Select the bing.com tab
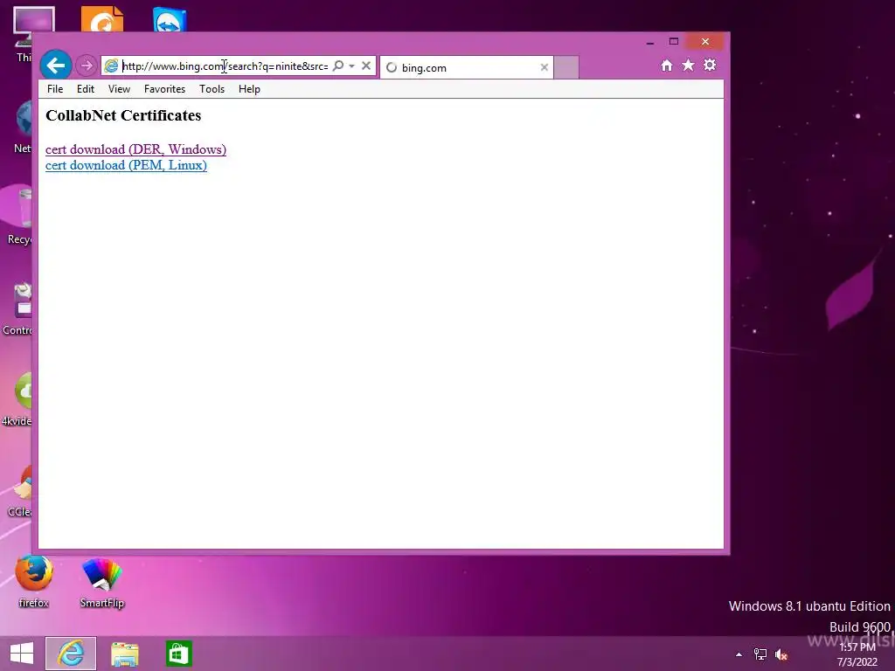The width and height of the screenshot is (895, 671). 467,67
